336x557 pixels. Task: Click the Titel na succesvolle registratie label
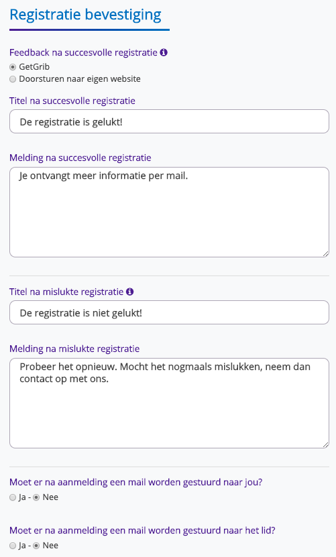pyautogui.click(x=72, y=101)
